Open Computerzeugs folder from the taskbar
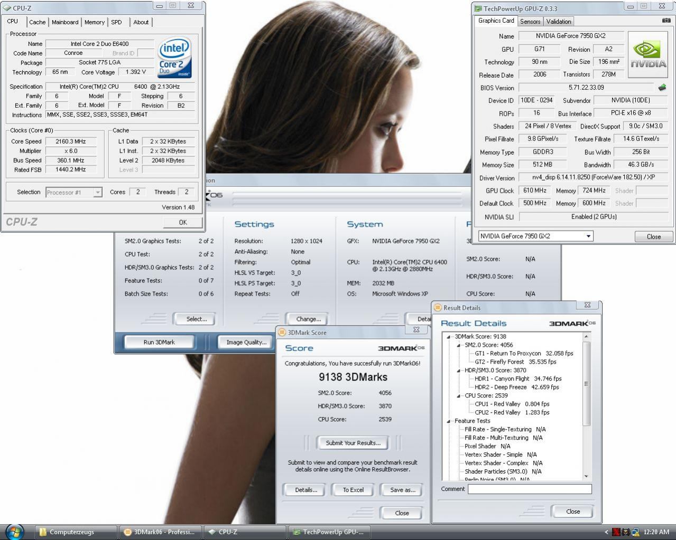Screen dimensions: 676x540 (x=76, y=532)
